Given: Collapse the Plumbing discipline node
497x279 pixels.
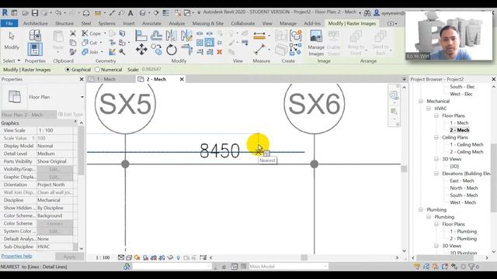Looking at the screenshot, I should point(421,210).
